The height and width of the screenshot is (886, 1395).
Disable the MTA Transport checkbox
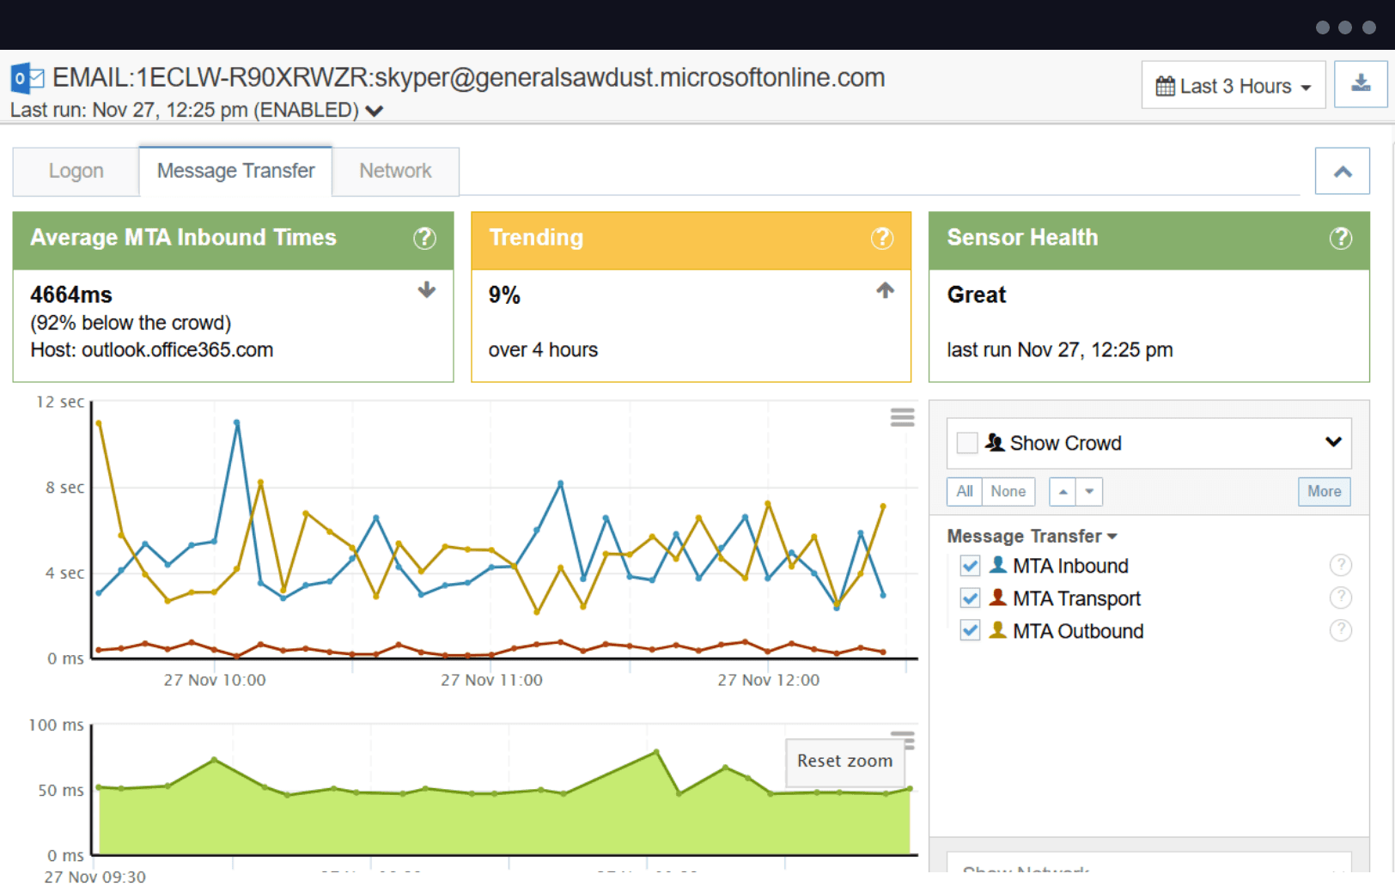tap(970, 598)
